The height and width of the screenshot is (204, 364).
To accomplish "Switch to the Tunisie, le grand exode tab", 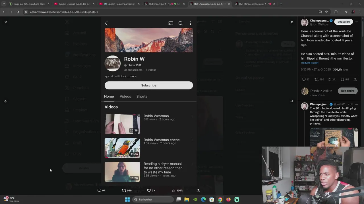I will tap(74, 4).
